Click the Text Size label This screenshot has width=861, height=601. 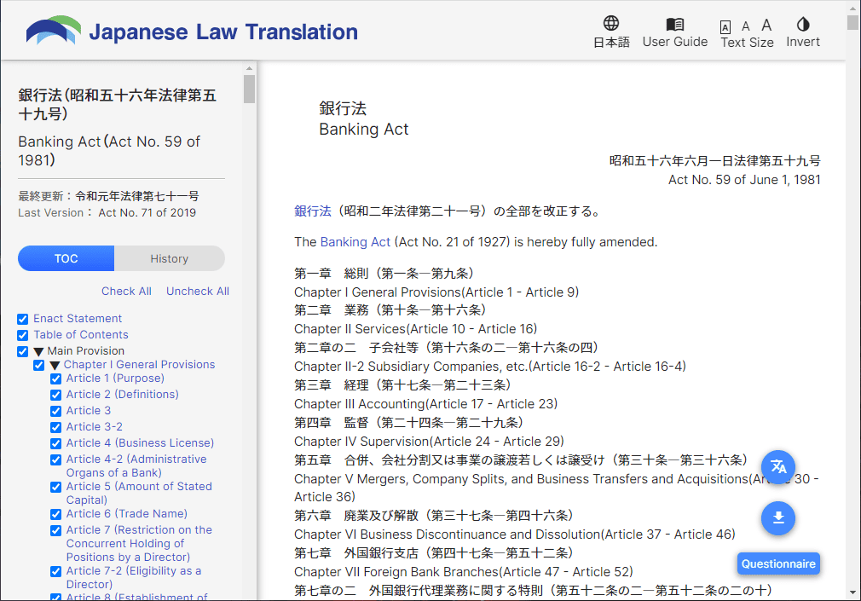(747, 43)
